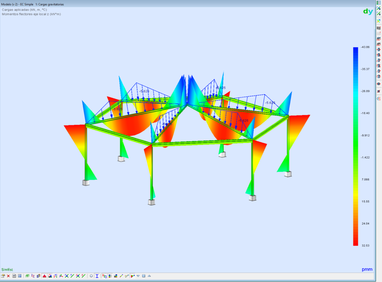Click the red X delete icon
The height and width of the screenshot is (282, 382).
(x=8, y=276)
